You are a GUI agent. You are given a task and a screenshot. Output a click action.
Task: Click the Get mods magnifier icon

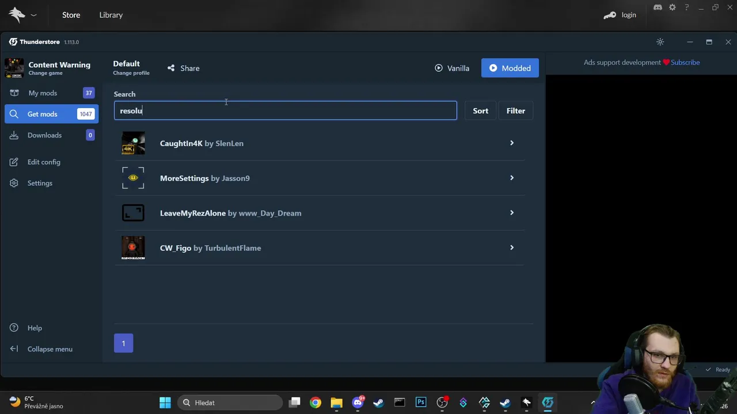pos(14,114)
